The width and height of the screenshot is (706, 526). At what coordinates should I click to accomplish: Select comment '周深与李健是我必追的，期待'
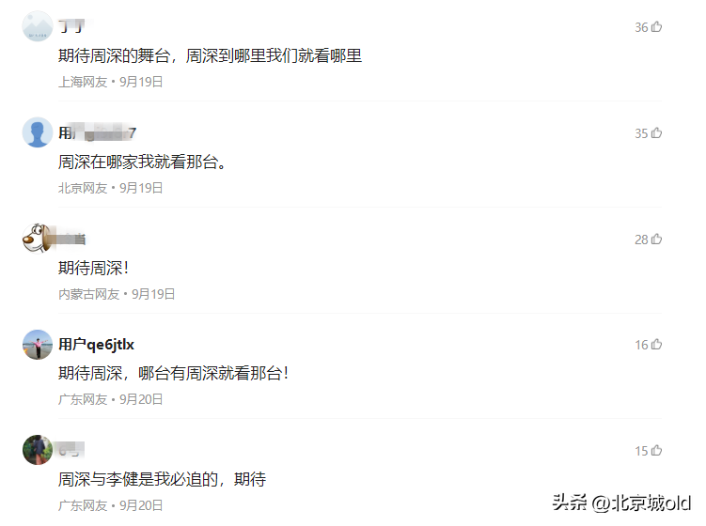point(162,480)
